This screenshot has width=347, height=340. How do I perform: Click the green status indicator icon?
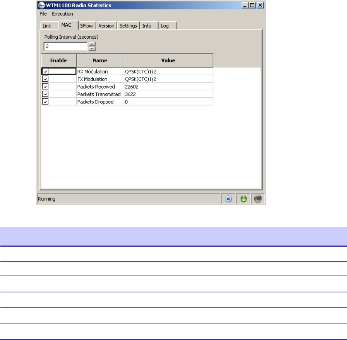click(x=244, y=199)
